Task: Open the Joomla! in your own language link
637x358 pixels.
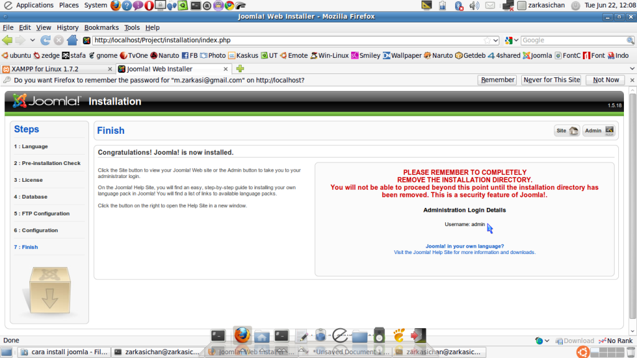Action: point(465,247)
